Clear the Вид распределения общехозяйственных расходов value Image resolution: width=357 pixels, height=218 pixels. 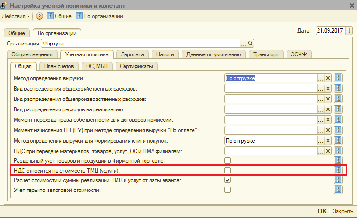pos(328,89)
